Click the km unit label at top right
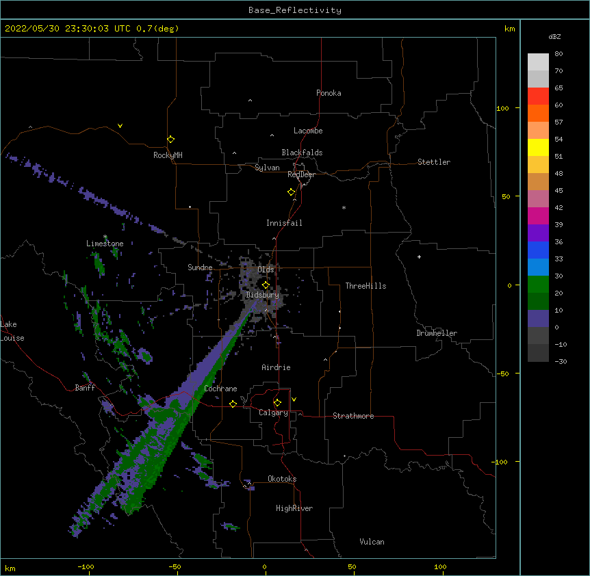The height and width of the screenshot is (576, 590). coord(509,29)
